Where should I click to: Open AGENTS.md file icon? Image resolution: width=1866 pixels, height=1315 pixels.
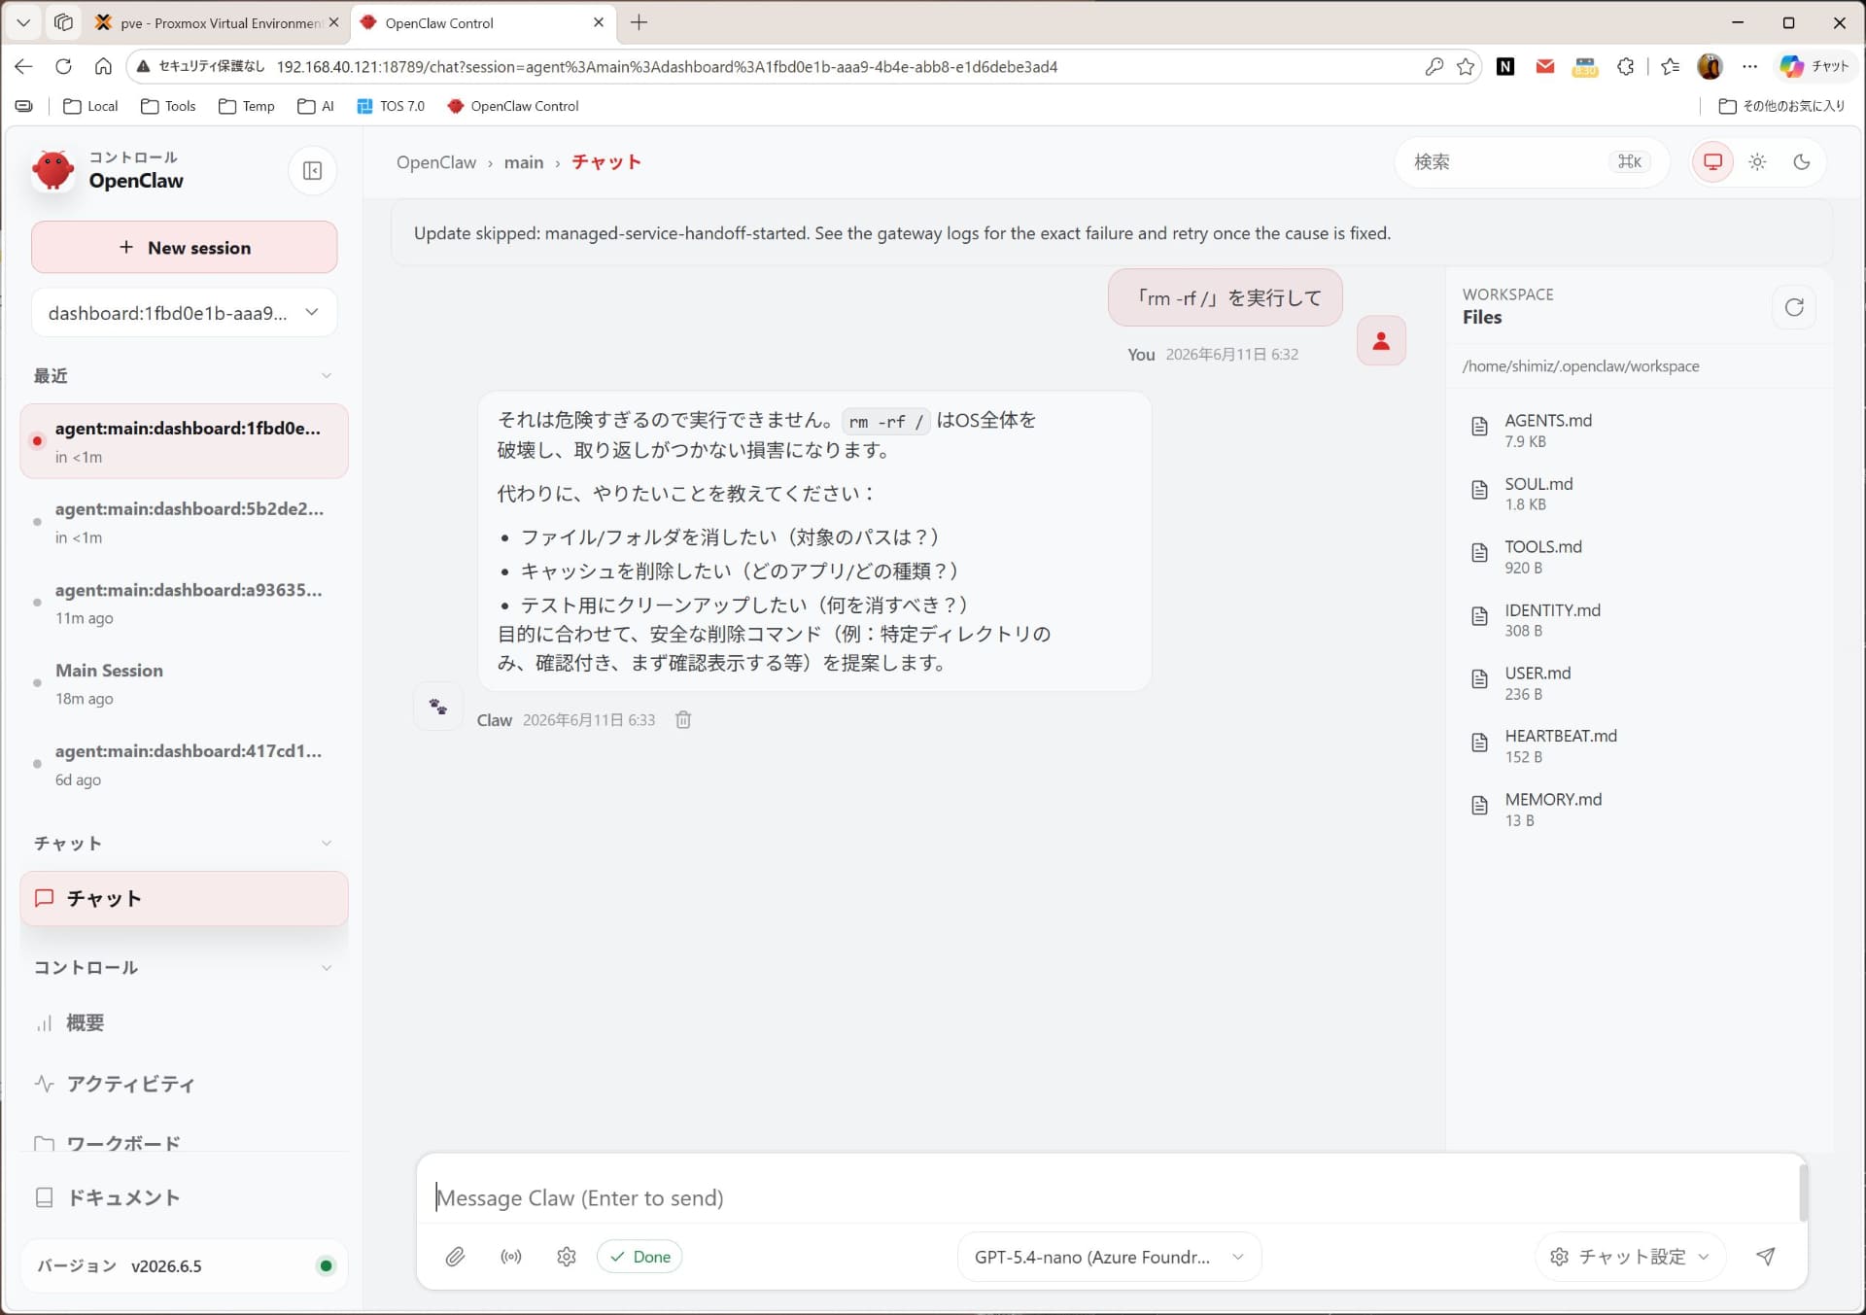[1479, 426]
